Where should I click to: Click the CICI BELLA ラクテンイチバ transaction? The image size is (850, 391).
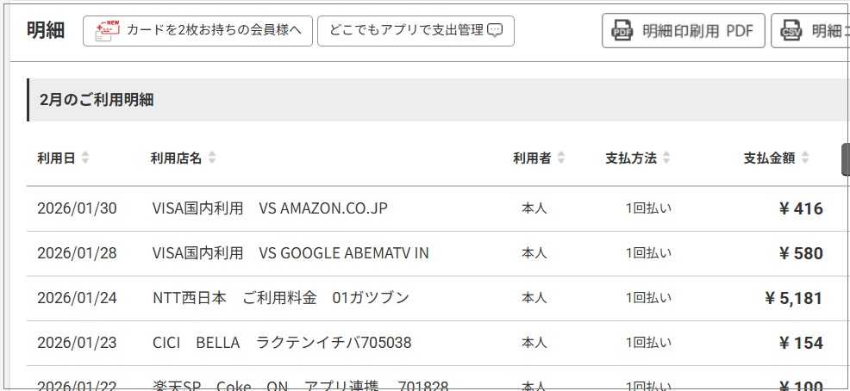(281, 343)
